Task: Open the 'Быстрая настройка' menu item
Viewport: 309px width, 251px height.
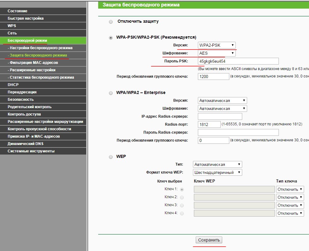Action: (43, 18)
